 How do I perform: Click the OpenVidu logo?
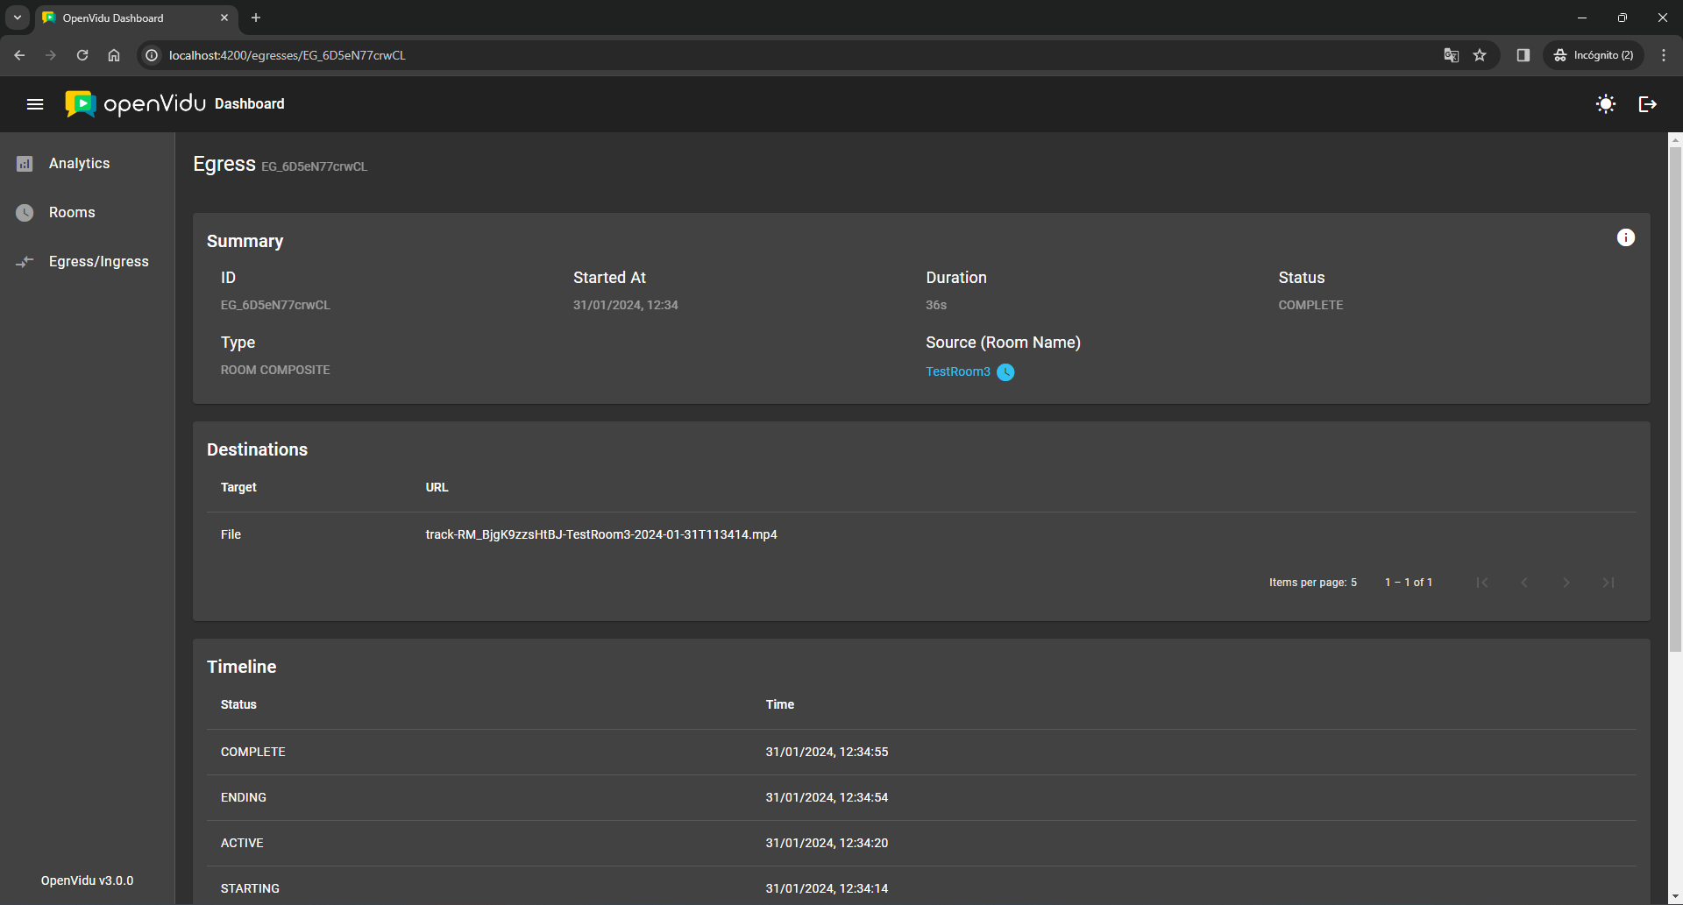tap(136, 104)
